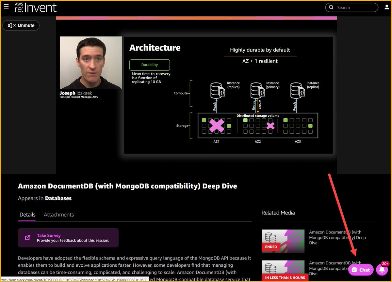
Task: Click the Related Media heading
Action: pos(278,213)
